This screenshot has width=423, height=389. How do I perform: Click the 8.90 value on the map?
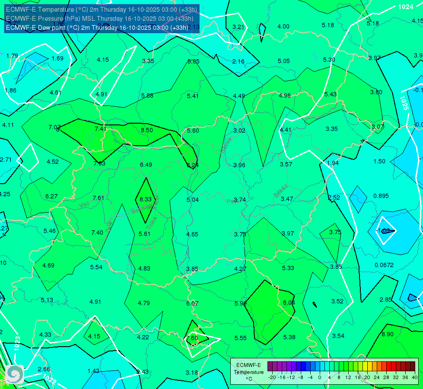click(388, 334)
